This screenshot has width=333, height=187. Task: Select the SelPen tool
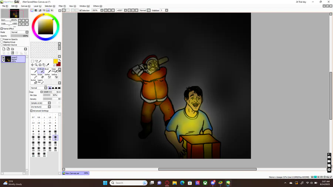pos(48,76)
